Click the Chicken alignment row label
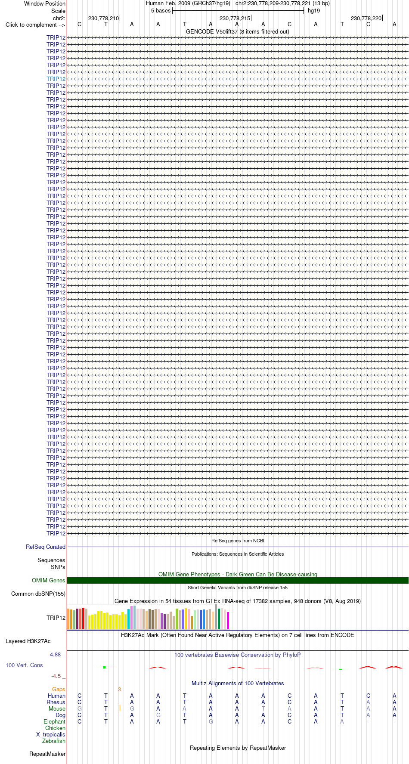This screenshot has width=409, height=764. coord(56,728)
